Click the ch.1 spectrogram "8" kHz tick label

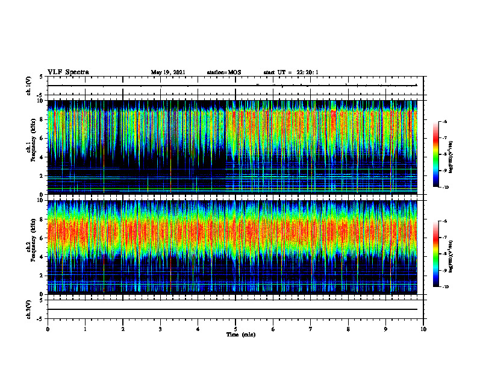(42, 119)
